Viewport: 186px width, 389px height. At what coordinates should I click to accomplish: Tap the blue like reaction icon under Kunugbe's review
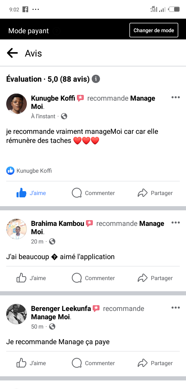(10, 171)
